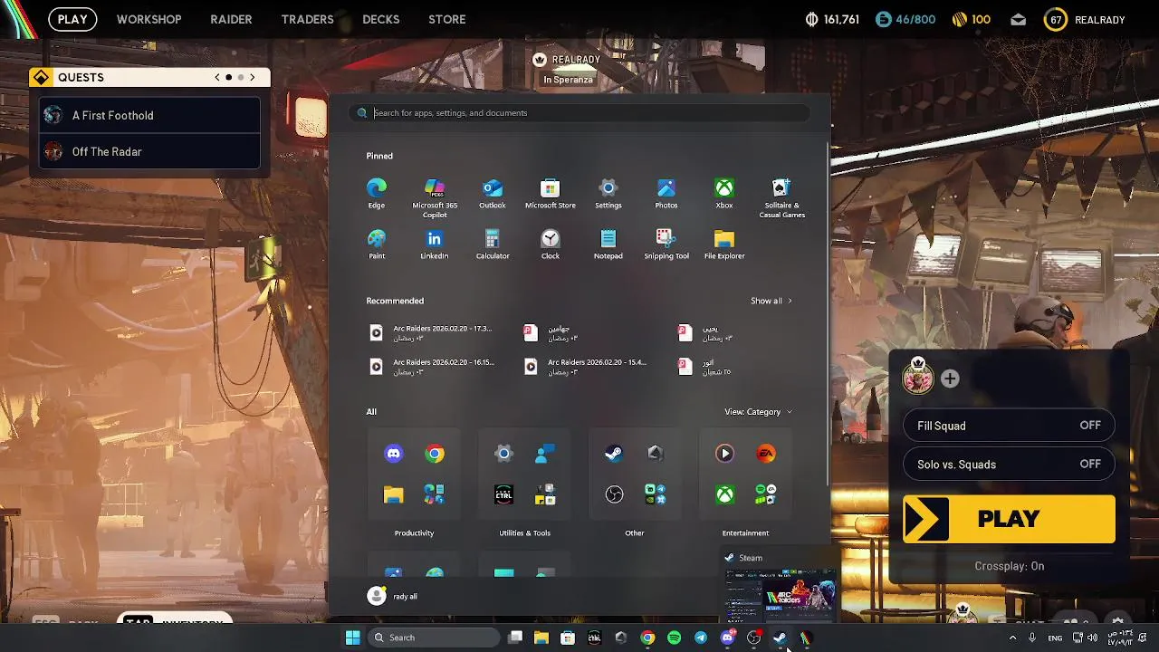Launch the EA app in Entertainment
Image resolution: width=1159 pixels, height=652 pixels.
pos(766,454)
